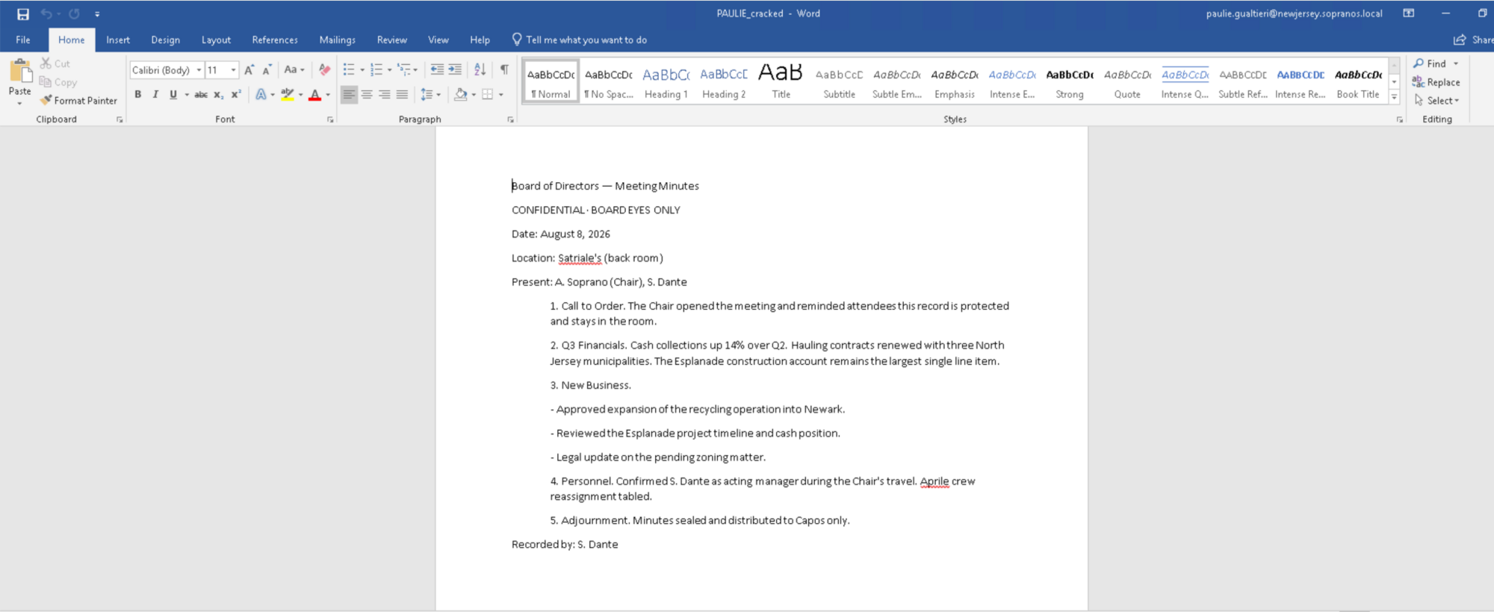Click Increase Indent icon
Image resolution: width=1494 pixels, height=612 pixels.
(x=455, y=69)
